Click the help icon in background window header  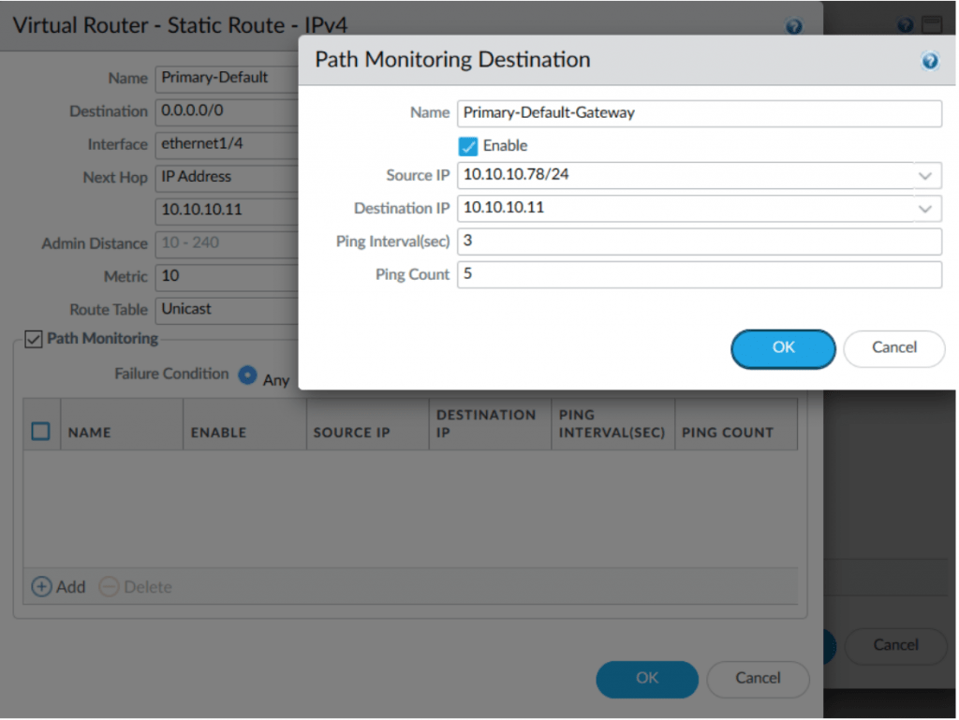pyautogui.click(x=906, y=25)
